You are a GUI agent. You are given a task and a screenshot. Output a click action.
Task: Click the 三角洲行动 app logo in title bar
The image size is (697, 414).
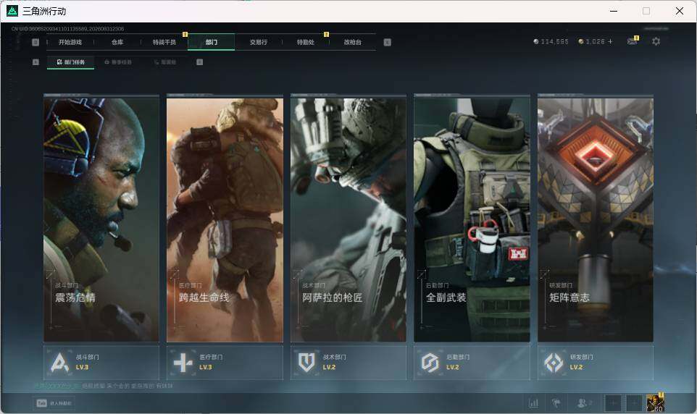tap(12, 11)
